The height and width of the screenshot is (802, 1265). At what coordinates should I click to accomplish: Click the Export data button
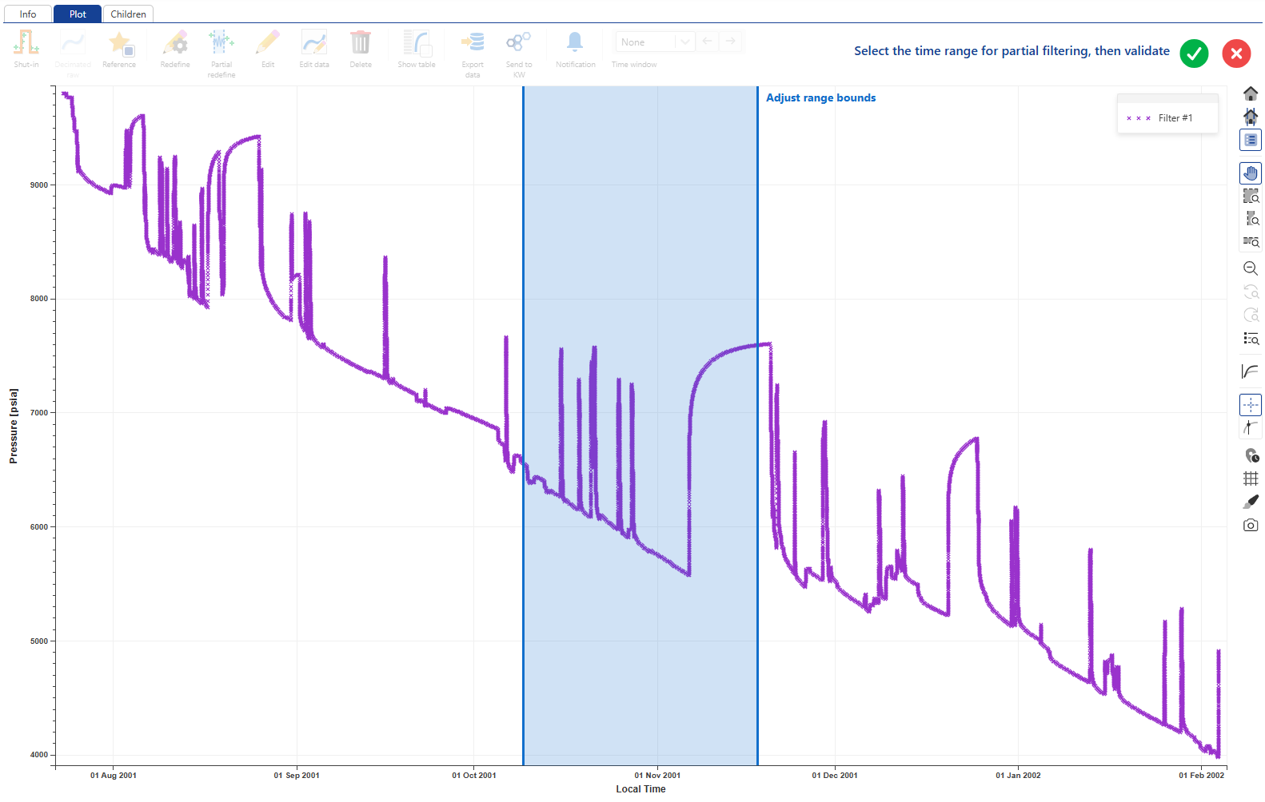pyautogui.click(x=473, y=53)
